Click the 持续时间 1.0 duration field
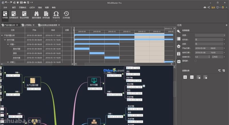The image size is (229, 125). click(x=202, y=57)
